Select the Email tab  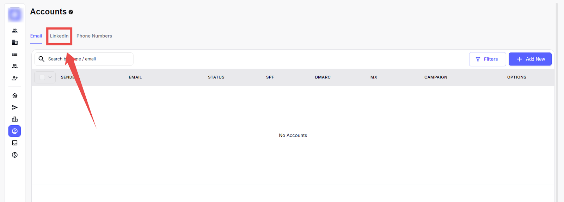pyautogui.click(x=36, y=36)
